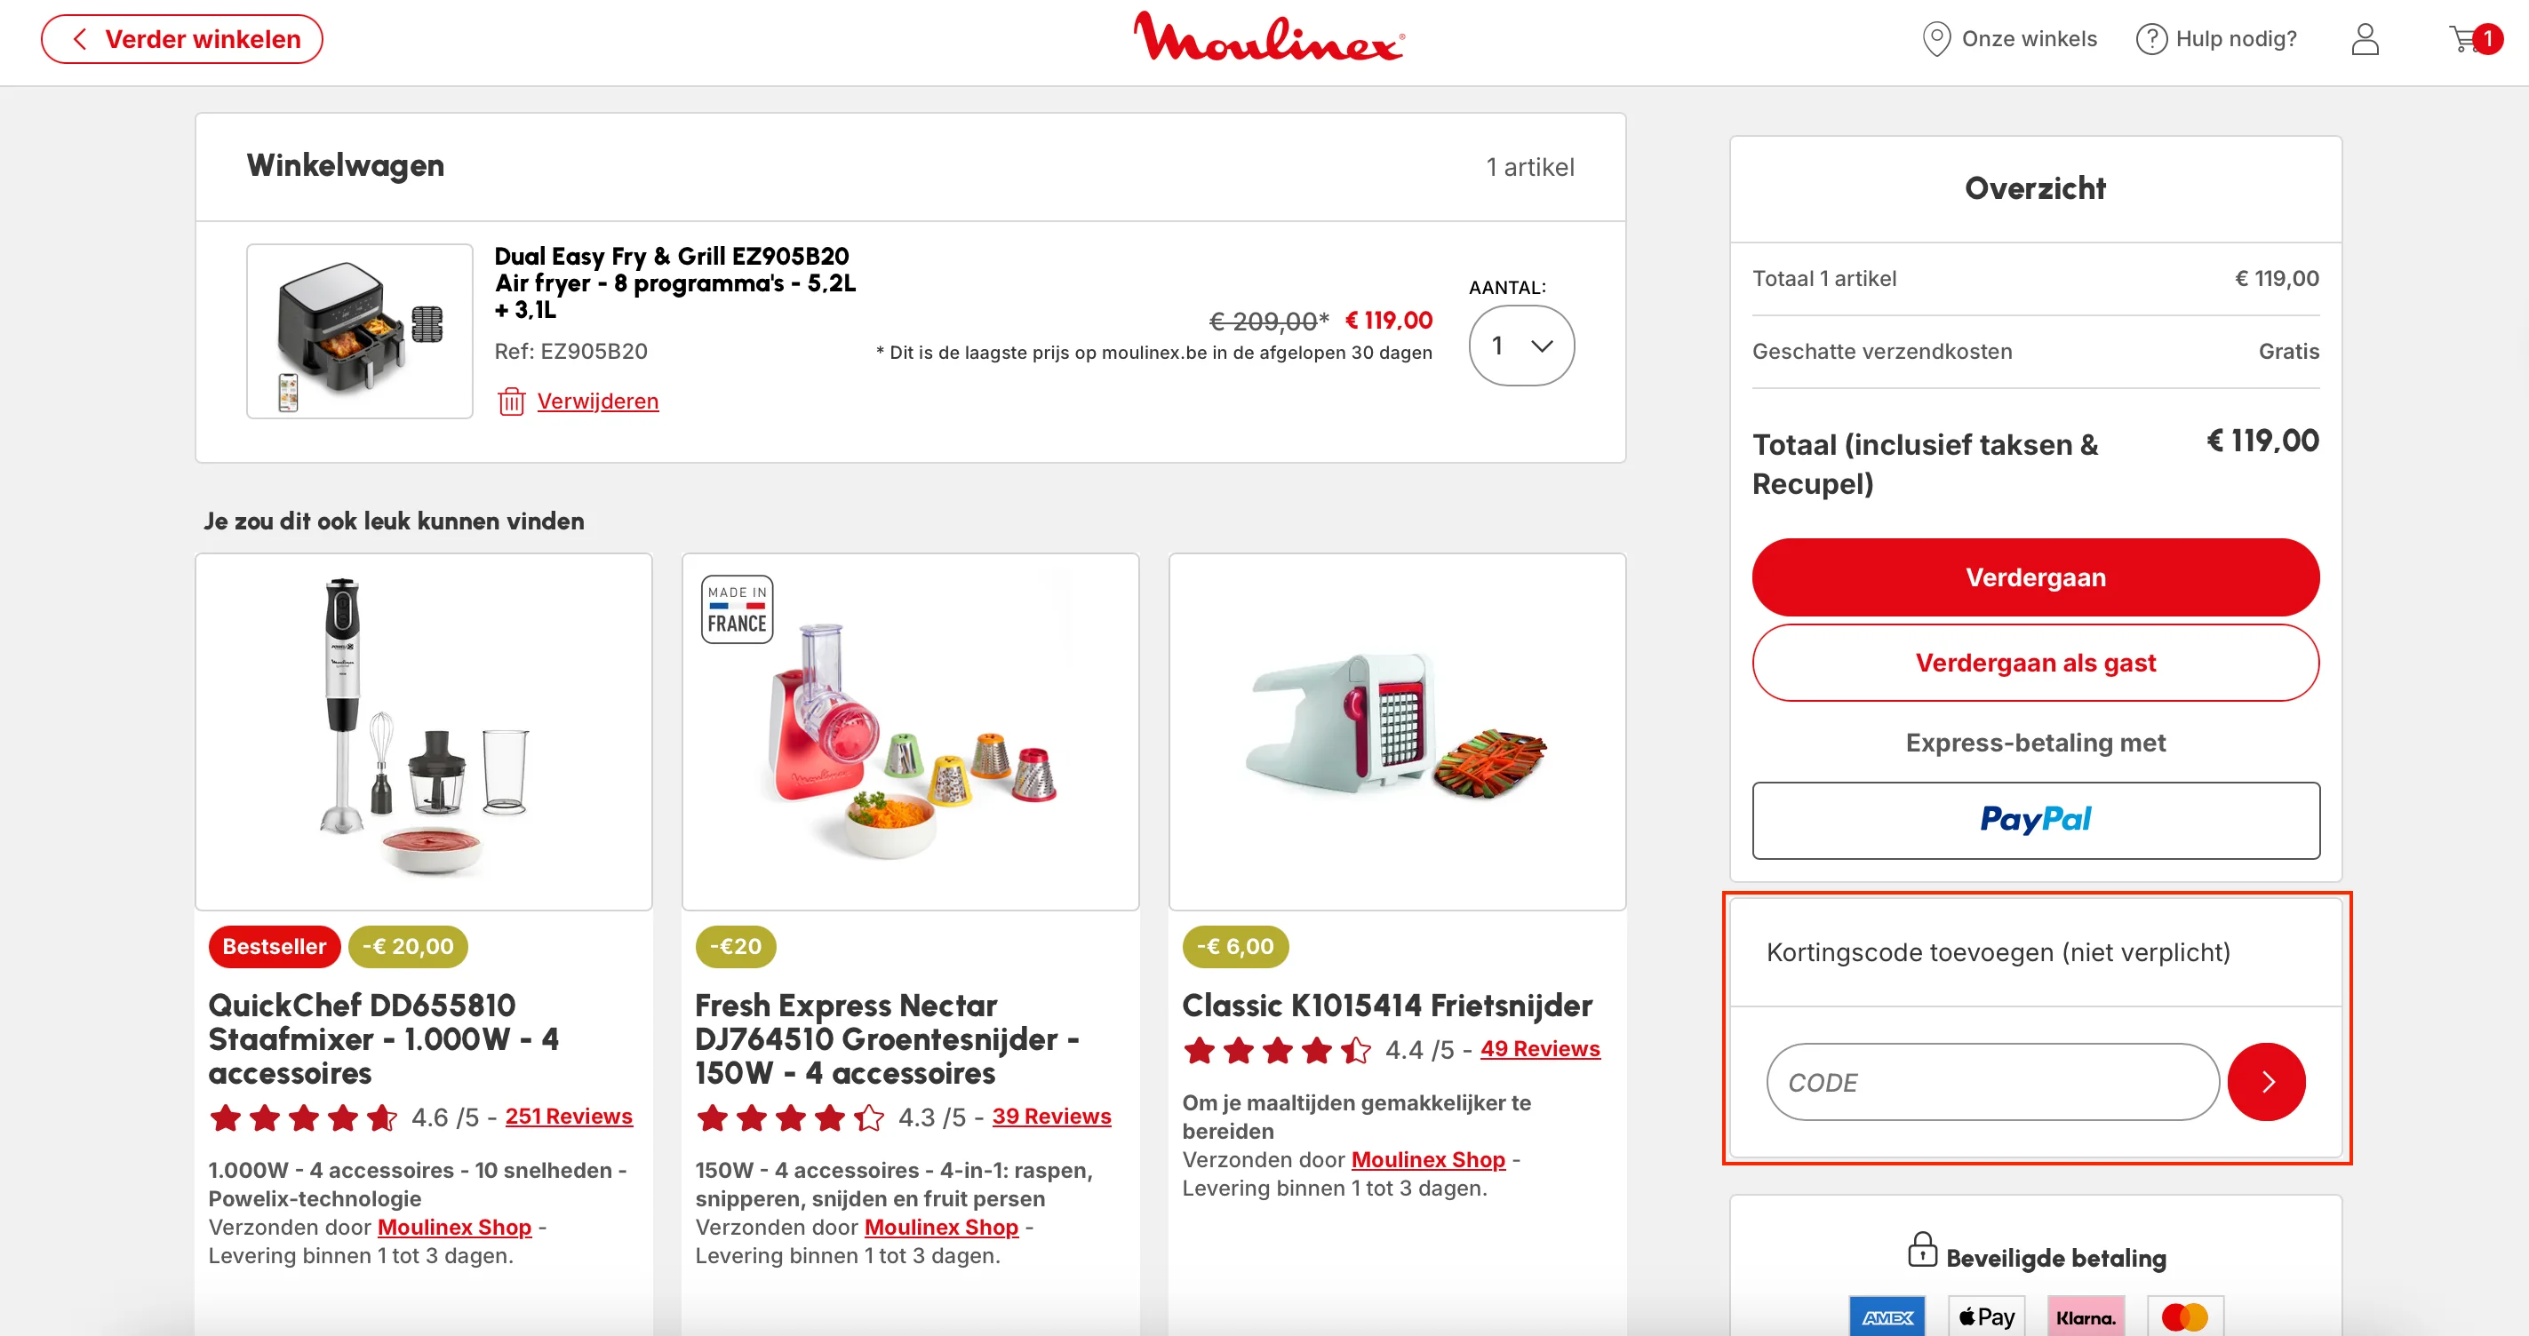Image resolution: width=2529 pixels, height=1336 pixels.
Task: Open the Aantal quantity dropdown
Action: point(1520,346)
